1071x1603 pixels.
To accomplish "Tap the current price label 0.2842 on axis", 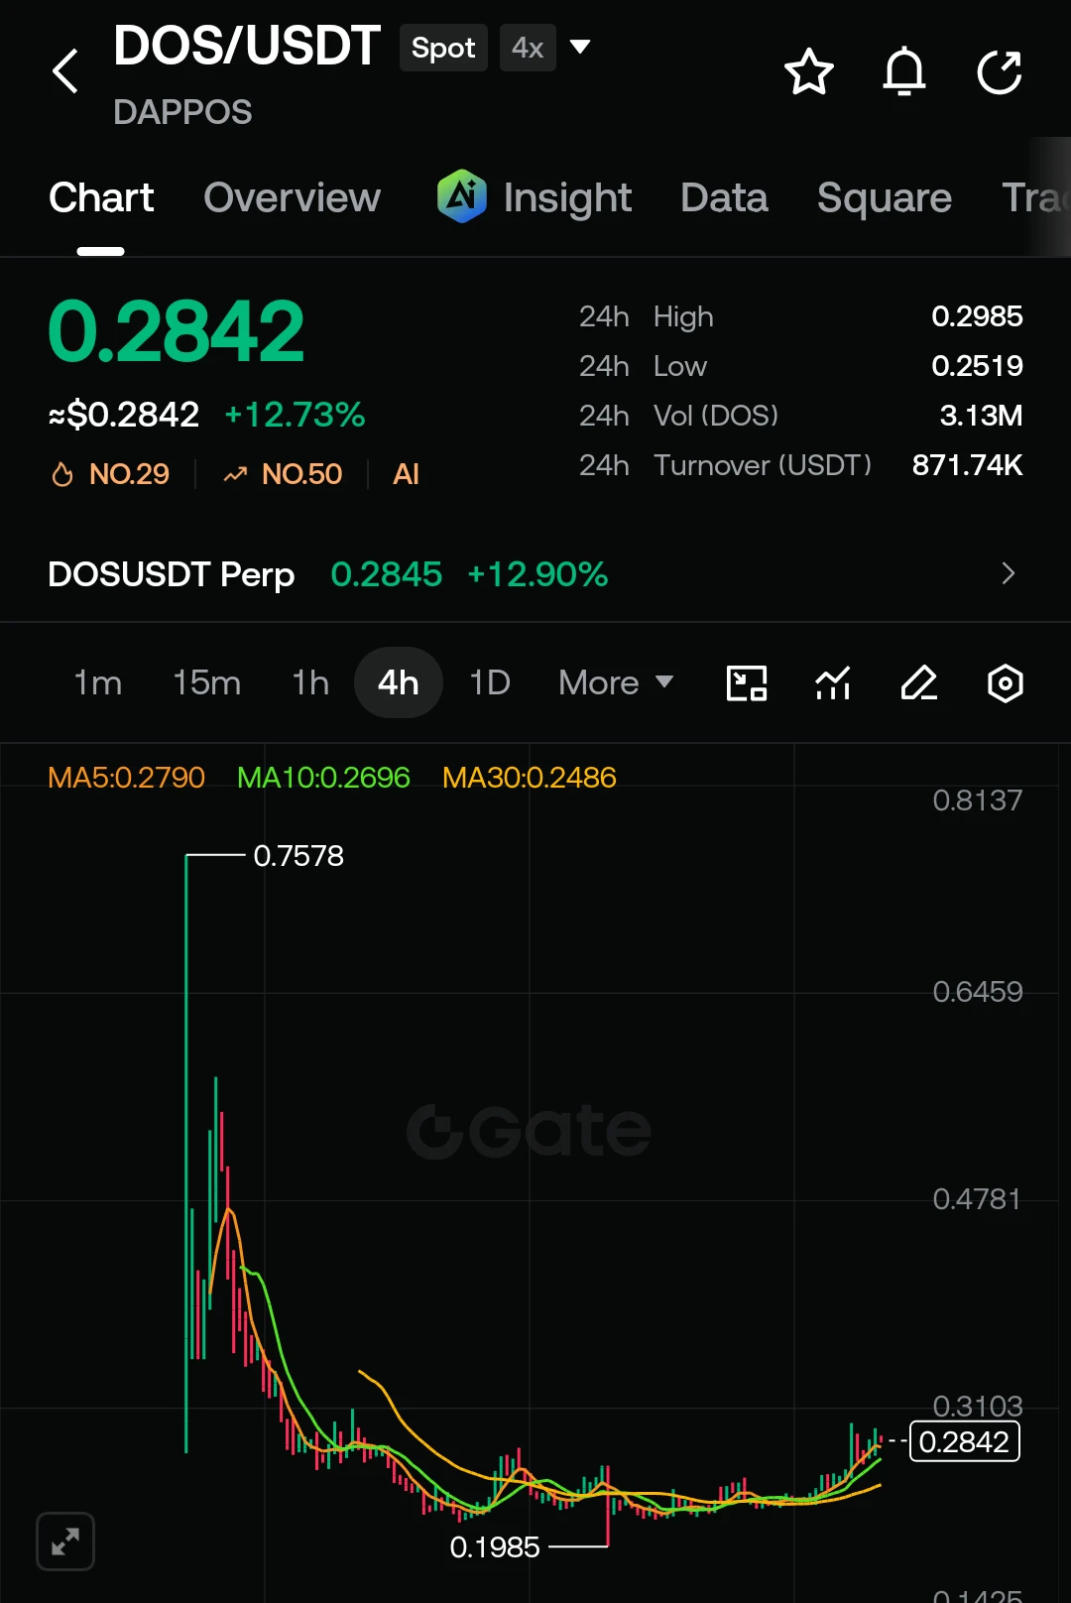I will coord(964,1441).
